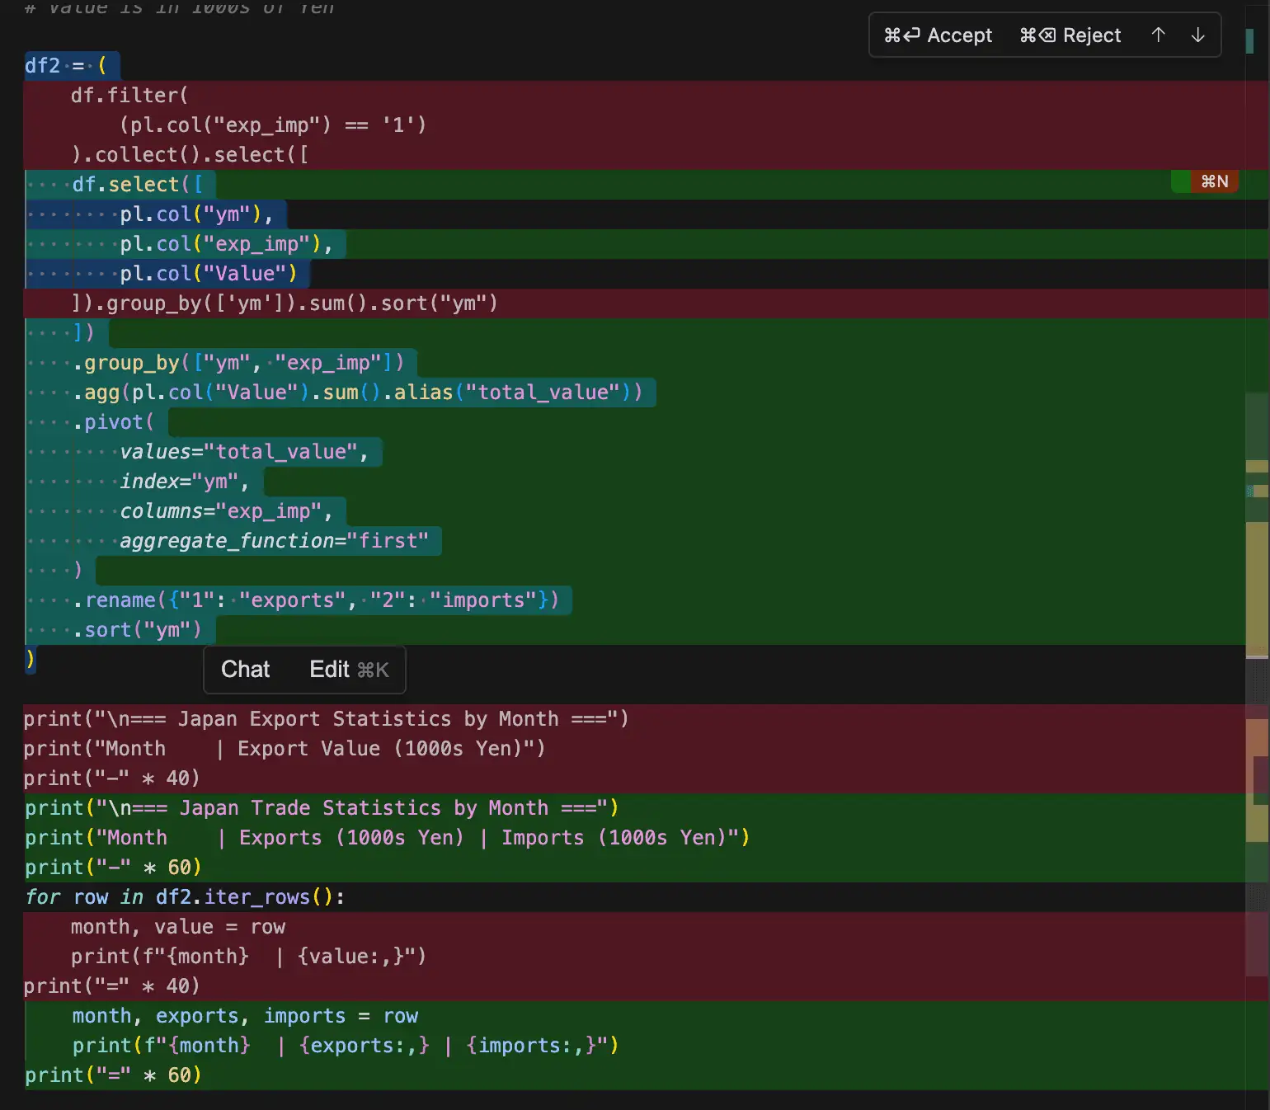The width and height of the screenshot is (1270, 1110).
Task: Click the line 'values="total_value",'
Action: click(244, 452)
